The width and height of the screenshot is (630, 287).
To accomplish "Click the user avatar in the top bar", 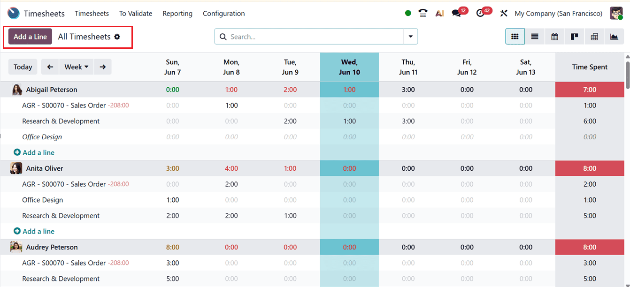I will [616, 13].
